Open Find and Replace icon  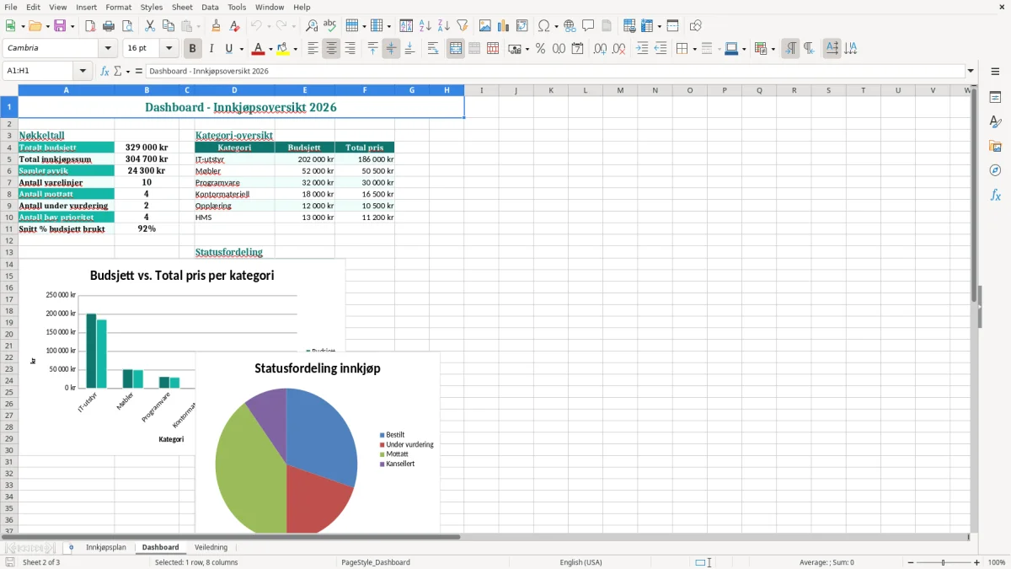tap(311, 26)
